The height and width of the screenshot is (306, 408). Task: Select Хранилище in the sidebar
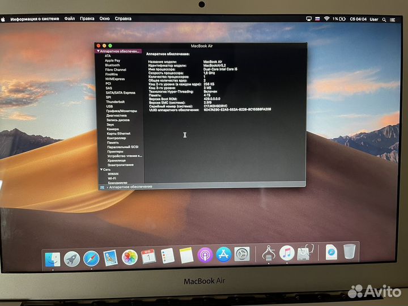coord(117,160)
